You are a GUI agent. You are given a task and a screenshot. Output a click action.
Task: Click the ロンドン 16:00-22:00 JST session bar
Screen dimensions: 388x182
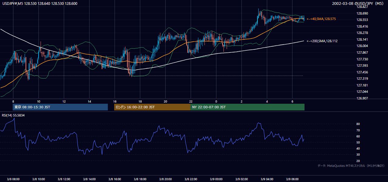152,107
